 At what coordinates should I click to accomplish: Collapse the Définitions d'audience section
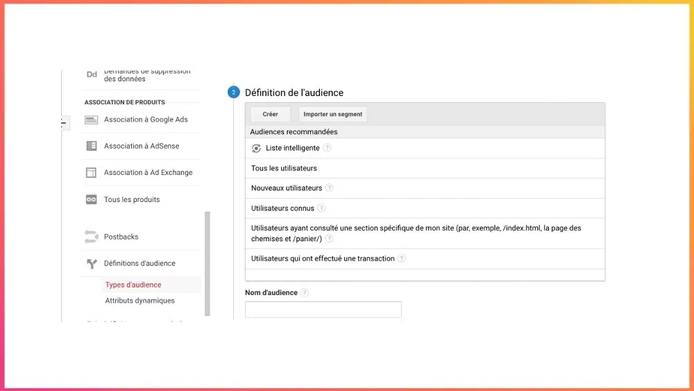(x=139, y=263)
